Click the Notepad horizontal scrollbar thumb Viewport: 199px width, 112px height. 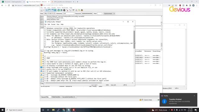(74, 83)
